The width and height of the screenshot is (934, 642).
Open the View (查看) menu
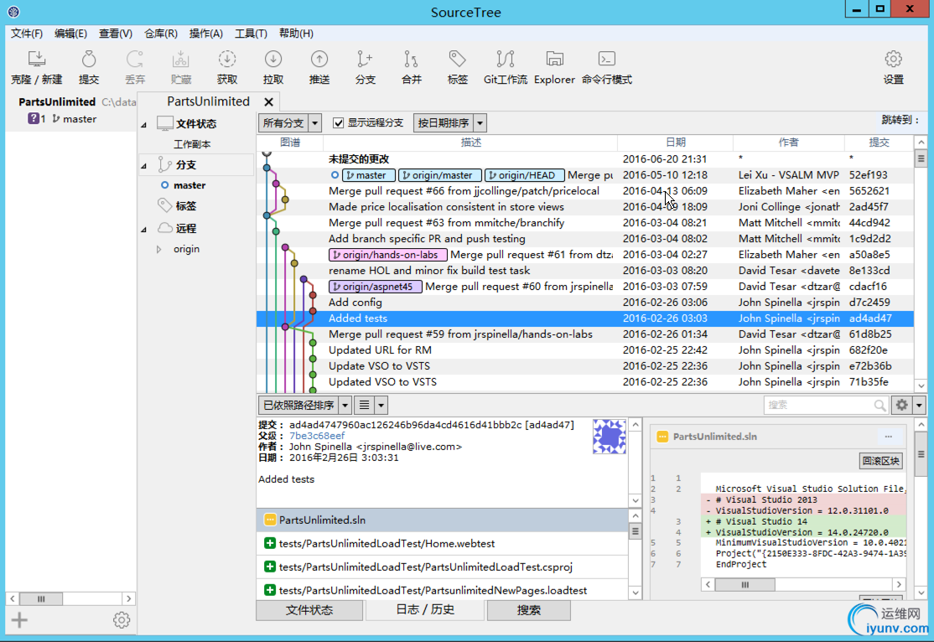pyautogui.click(x=115, y=34)
